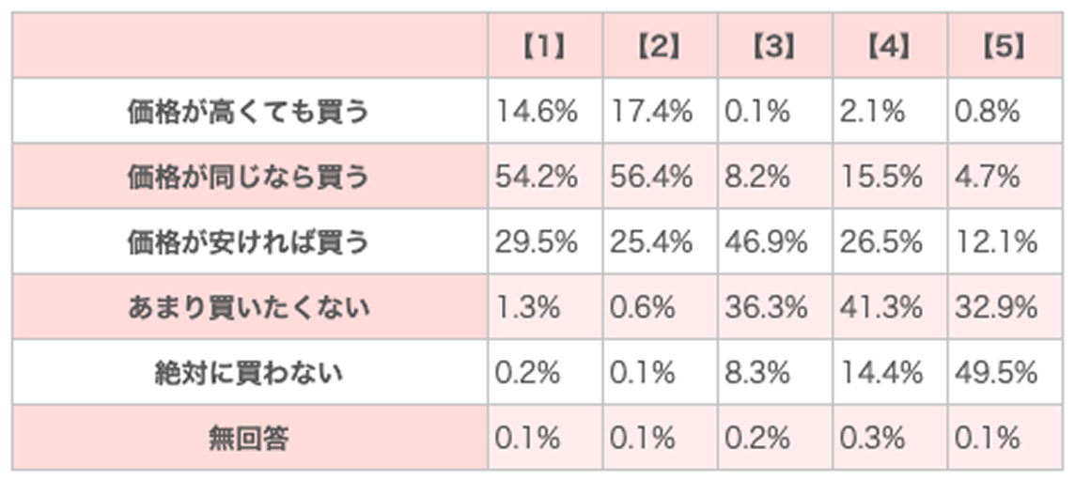Click the 14.6% cell
The height and width of the screenshot is (480, 1075).
(536, 113)
